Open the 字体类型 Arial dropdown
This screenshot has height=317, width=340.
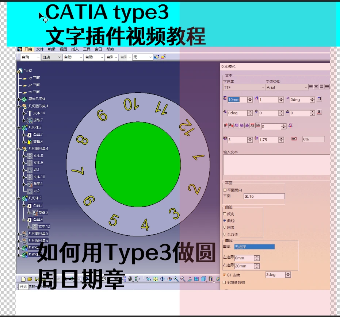tap(286, 87)
